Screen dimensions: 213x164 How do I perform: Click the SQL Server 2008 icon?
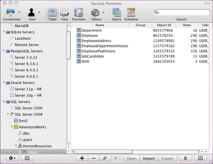(12, 114)
